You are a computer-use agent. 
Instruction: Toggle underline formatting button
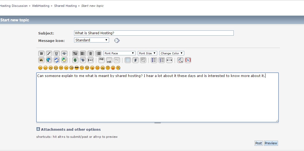click(x=57, y=53)
